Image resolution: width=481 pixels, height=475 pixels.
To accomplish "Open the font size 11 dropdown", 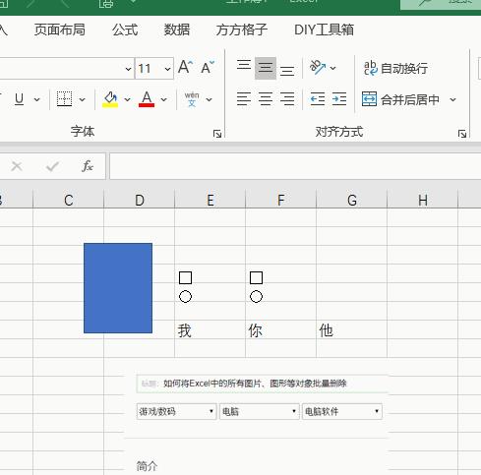I will 167,69.
